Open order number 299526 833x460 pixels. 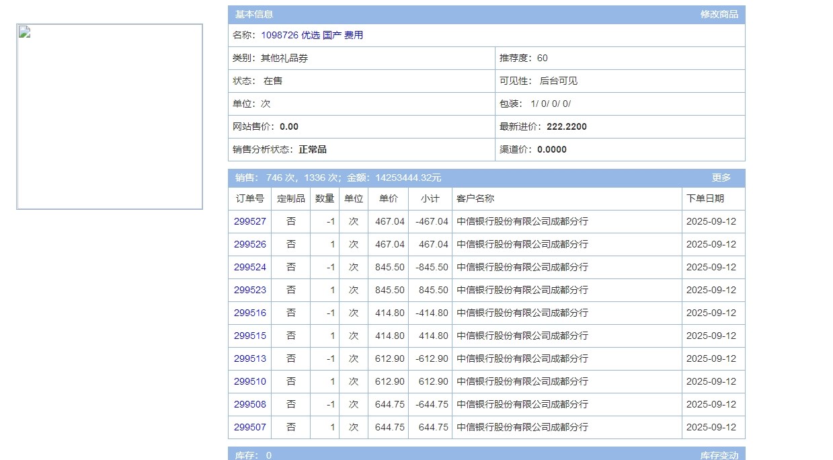250,244
